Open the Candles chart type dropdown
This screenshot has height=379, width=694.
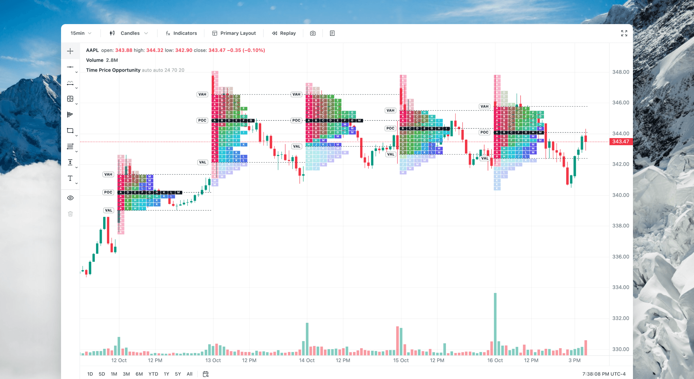pos(129,33)
